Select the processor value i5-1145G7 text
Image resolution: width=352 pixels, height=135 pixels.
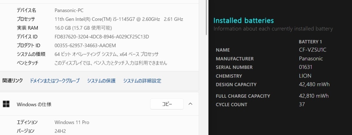click(119, 19)
